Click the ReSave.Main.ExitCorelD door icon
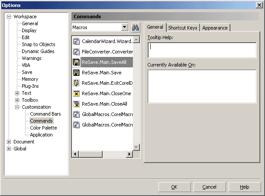Screen dimensions: 265x196 point(76,83)
